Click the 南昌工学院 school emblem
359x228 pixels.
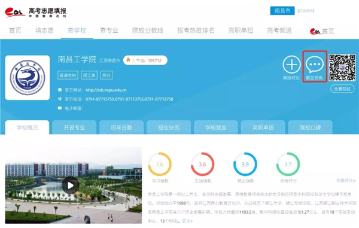(28, 78)
